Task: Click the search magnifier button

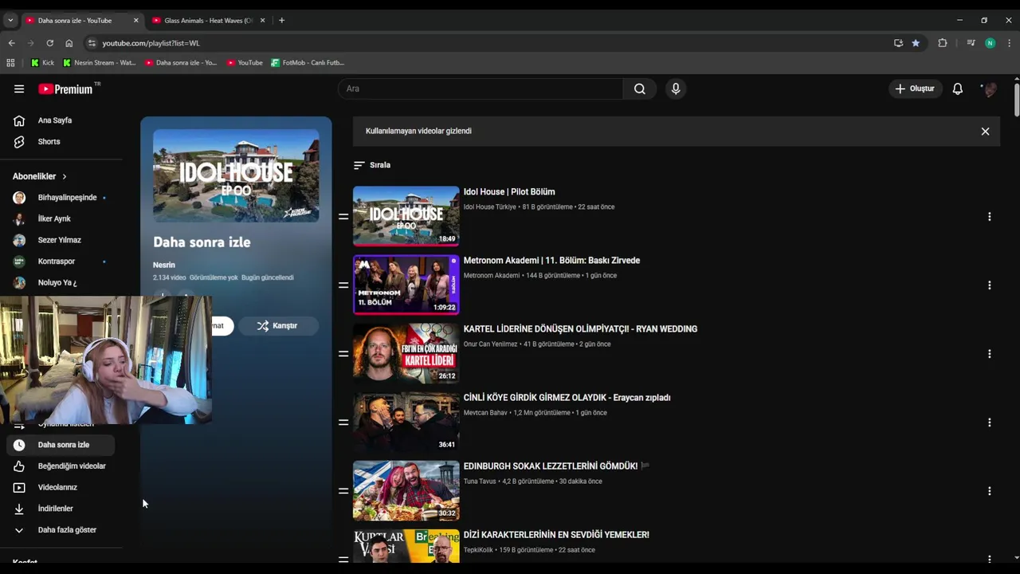Action: tap(640, 88)
